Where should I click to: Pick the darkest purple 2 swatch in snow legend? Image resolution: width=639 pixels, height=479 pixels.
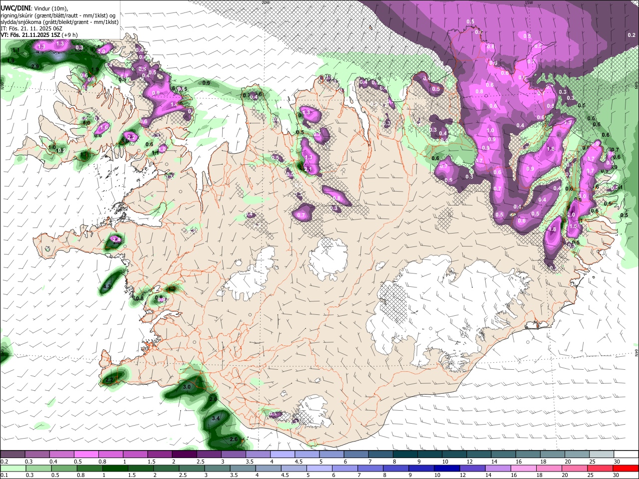[x=184, y=455]
